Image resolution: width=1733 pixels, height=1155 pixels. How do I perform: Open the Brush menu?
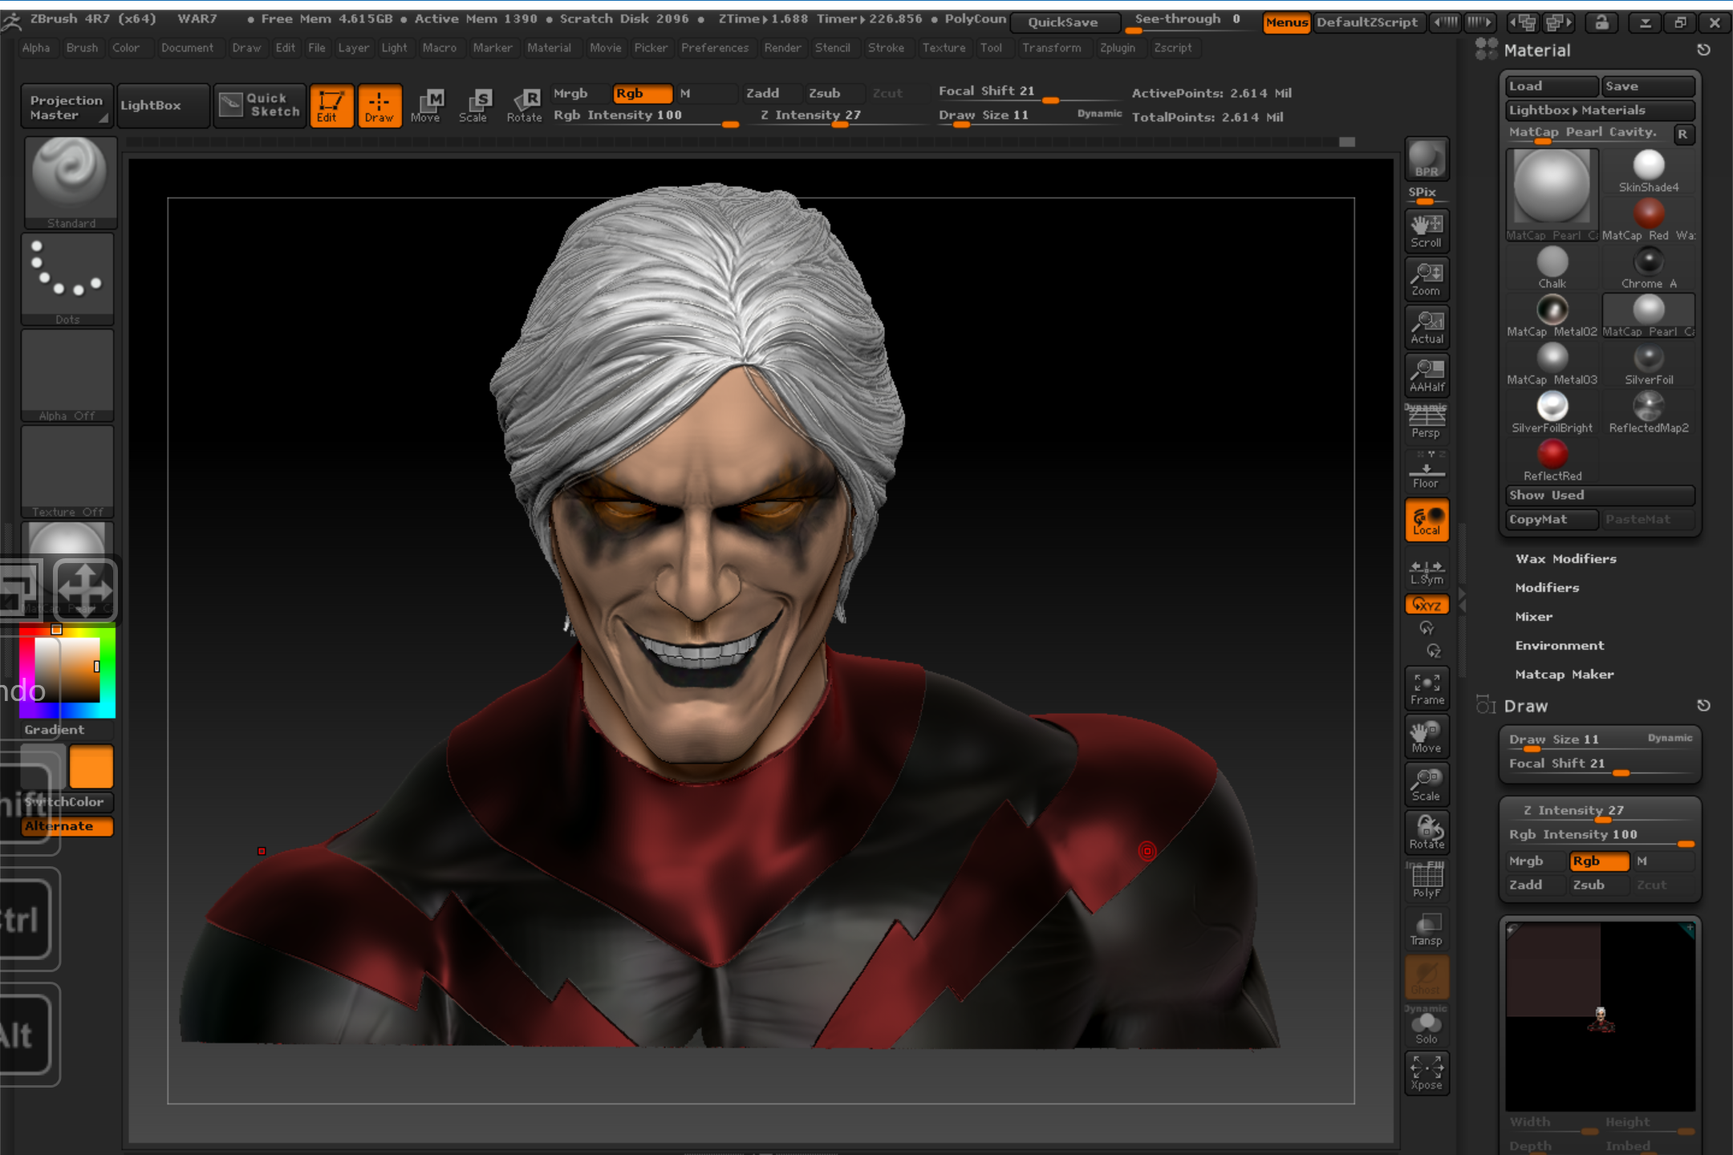[82, 48]
